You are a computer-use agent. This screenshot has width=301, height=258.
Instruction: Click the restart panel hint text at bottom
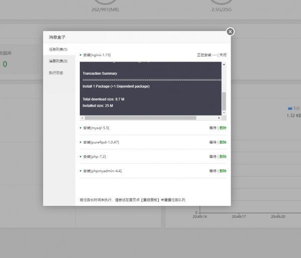pos(132,200)
